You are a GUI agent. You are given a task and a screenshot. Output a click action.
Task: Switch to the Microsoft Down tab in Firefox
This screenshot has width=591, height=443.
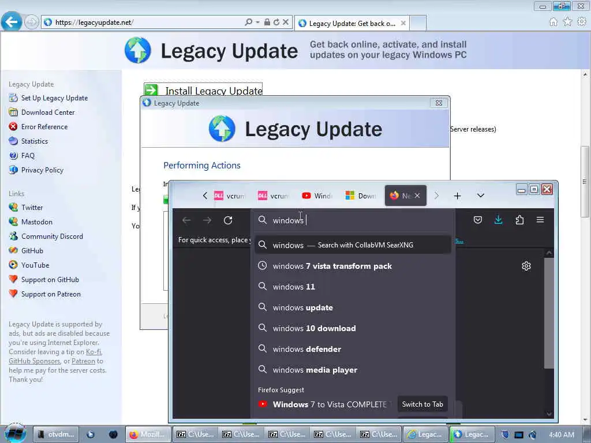tap(361, 196)
